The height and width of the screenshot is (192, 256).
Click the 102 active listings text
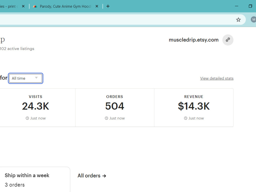tap(17, 49)
